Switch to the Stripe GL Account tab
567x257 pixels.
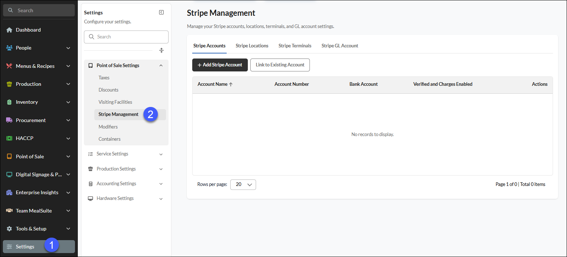340,46
